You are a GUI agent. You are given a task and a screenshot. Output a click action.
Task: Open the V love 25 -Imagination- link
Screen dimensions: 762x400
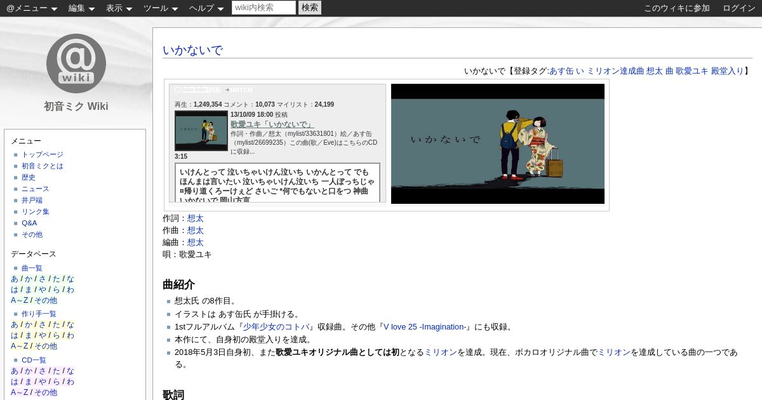(425, 327)
